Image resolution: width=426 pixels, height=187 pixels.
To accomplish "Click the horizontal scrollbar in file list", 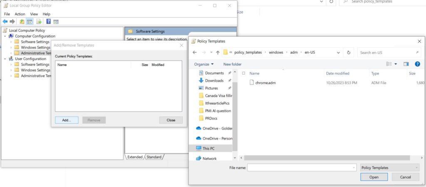I will coord(327,158).
